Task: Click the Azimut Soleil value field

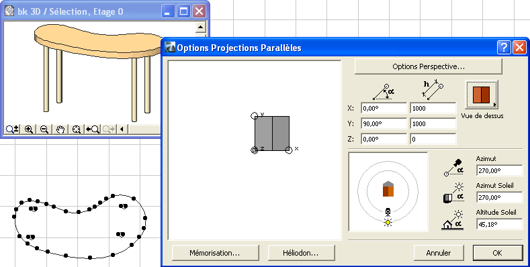Action: coord(500,197)
